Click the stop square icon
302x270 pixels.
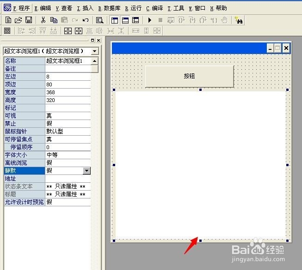coord(160,20)
